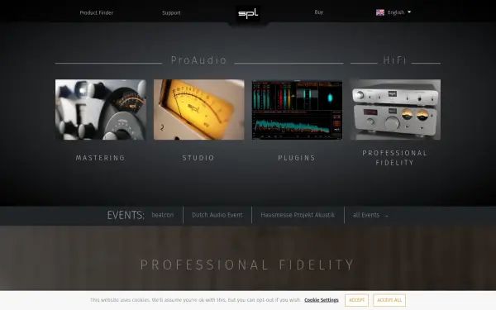496x310 pixels.
Task: Go to the MASTERING category link
Action: (x=101, y=158)
